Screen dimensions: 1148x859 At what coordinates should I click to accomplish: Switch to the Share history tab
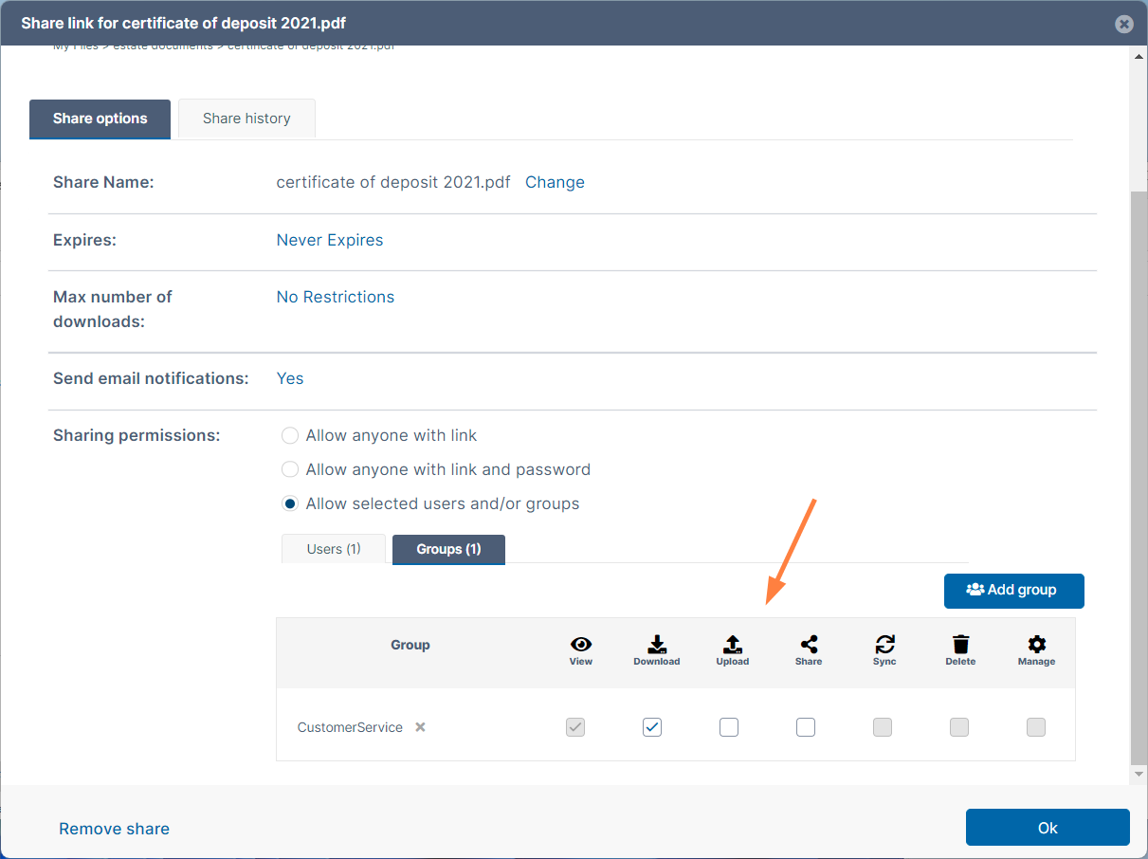(246, 119)
